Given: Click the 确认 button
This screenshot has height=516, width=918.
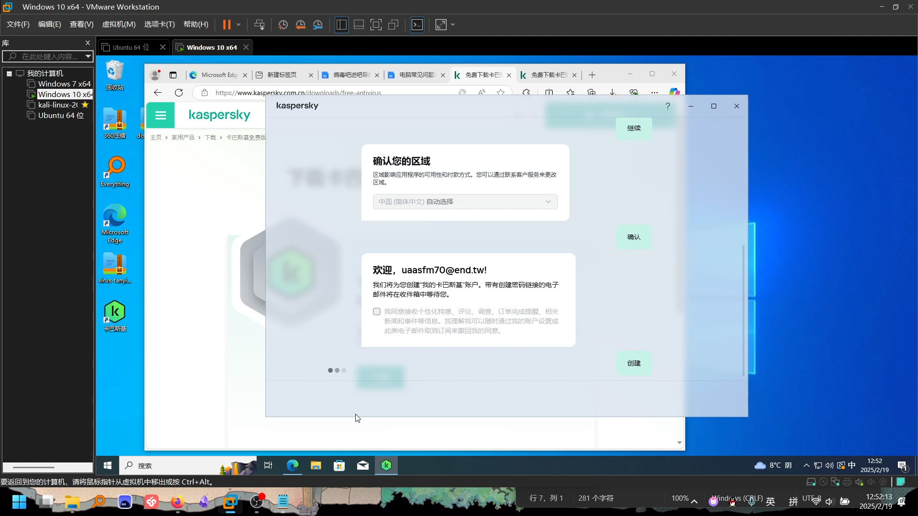Looking at the screenshot, I should [x=634, y=237].
